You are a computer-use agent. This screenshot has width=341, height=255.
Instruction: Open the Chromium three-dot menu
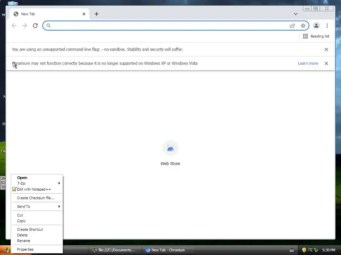(x=327, y=26)
